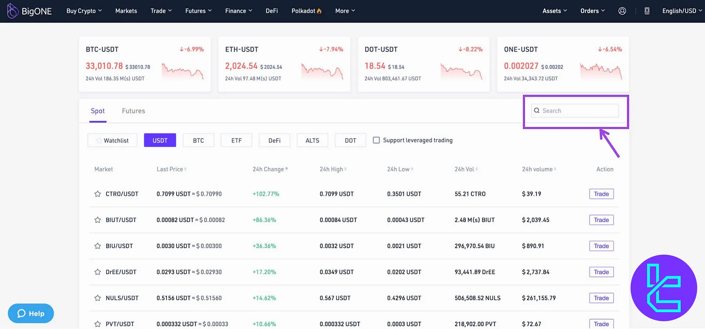This screenshot has height=329, width=705.
Task: Switch to the Spot tab
Action: tap(98, 111)
